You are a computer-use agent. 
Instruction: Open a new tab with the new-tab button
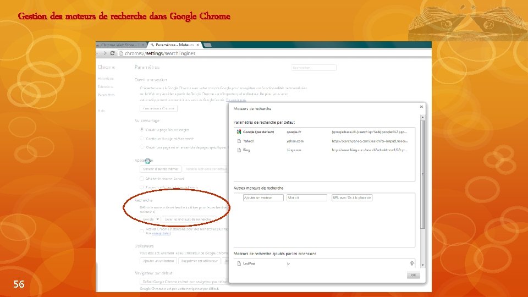[x=207, y=45]
